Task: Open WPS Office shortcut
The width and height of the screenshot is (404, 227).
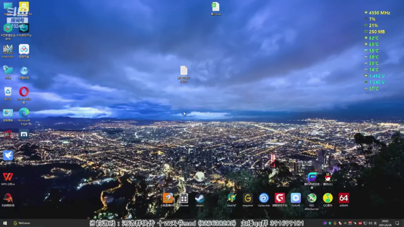Action: 8,178
